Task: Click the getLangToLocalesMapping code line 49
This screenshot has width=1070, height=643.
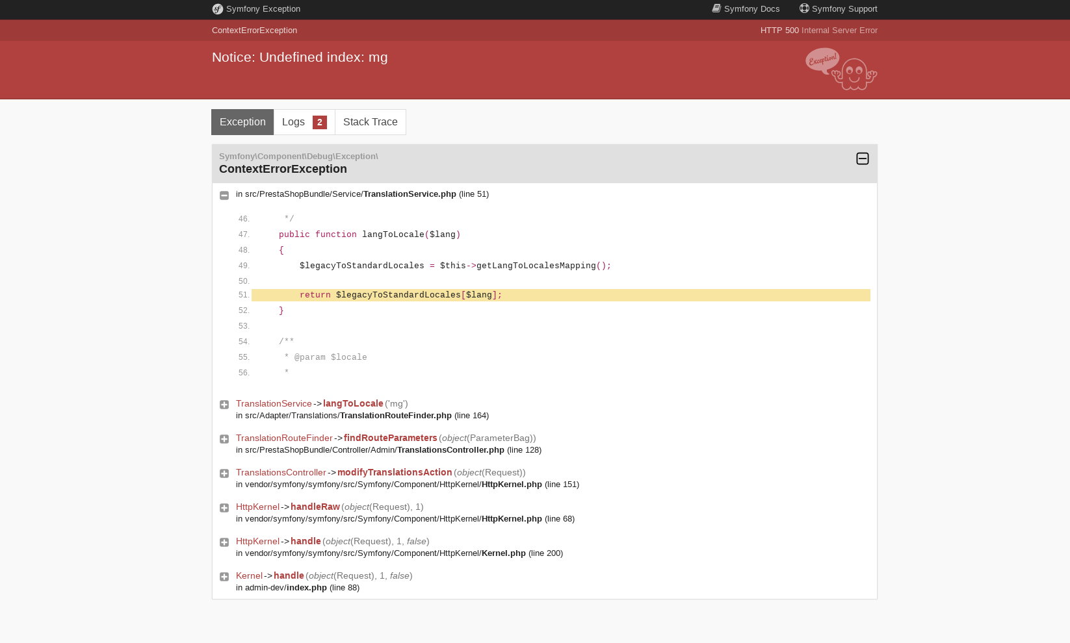Action: pyautogui.click(x=455, y=266)
